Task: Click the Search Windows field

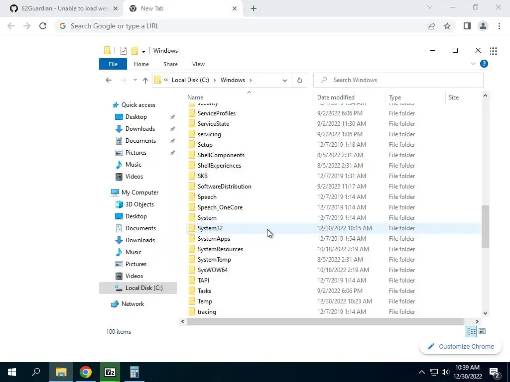Action: coord(398,80)
